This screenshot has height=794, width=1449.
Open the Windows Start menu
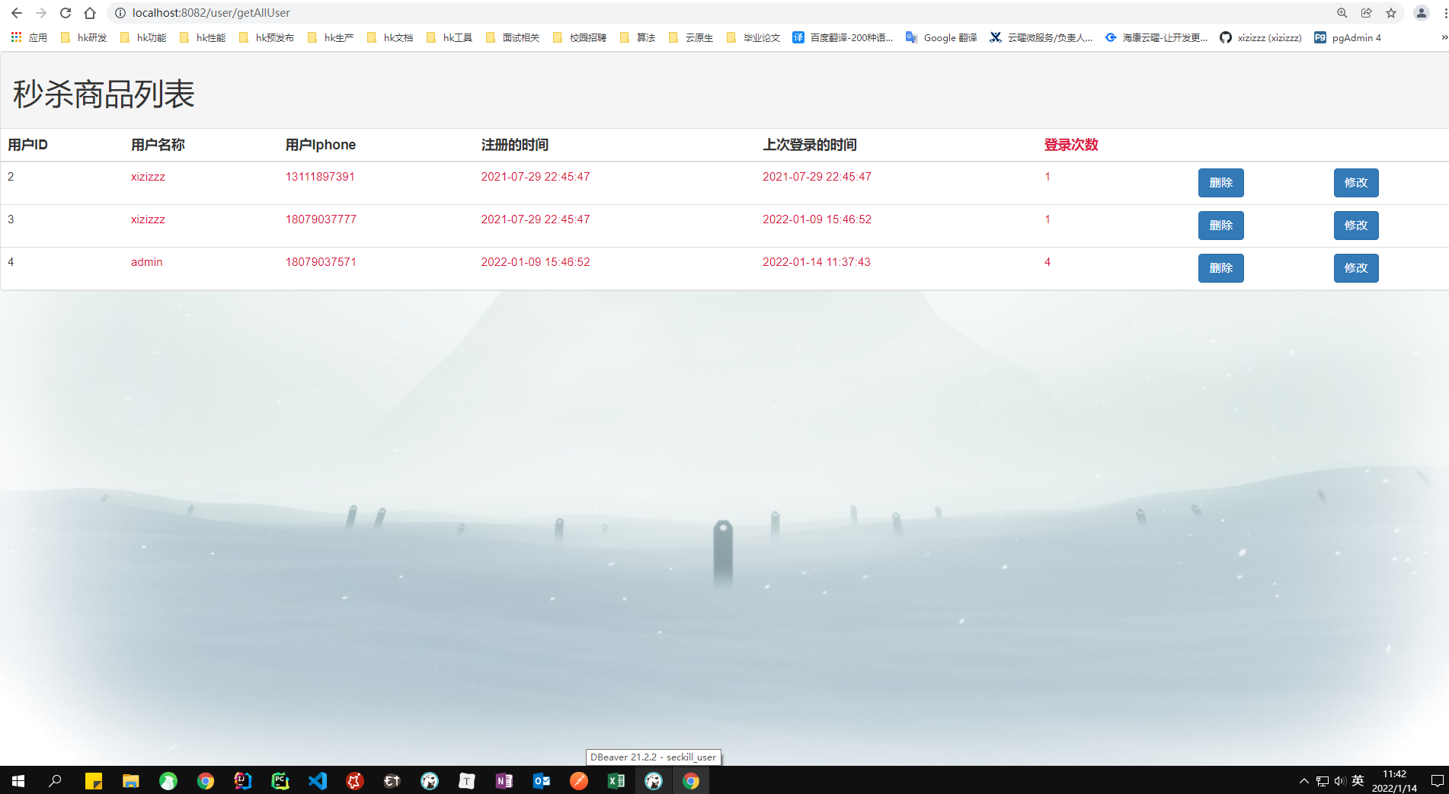click(18, 781)
